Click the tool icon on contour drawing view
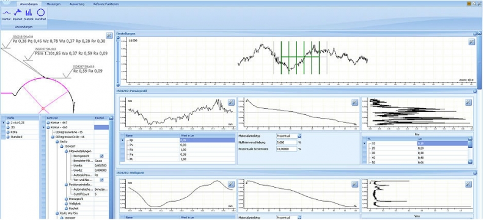The image size is (484, 220). [109, 35]
